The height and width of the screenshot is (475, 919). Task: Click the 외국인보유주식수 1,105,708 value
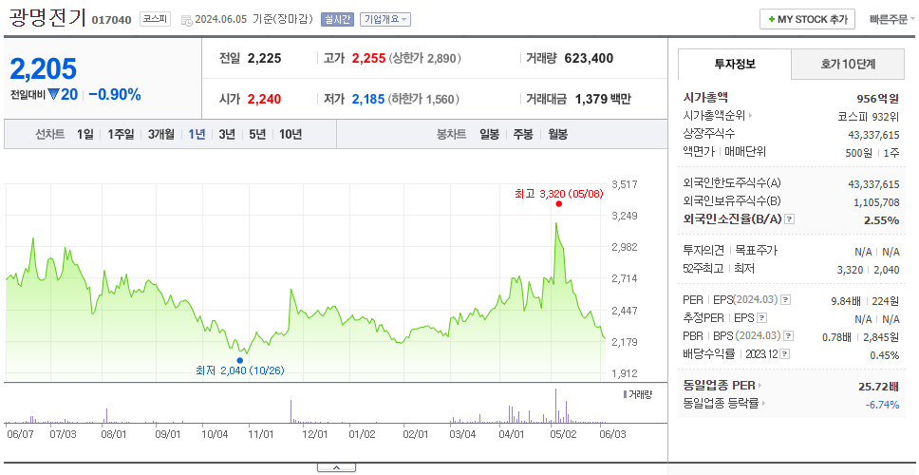[876, 202]
